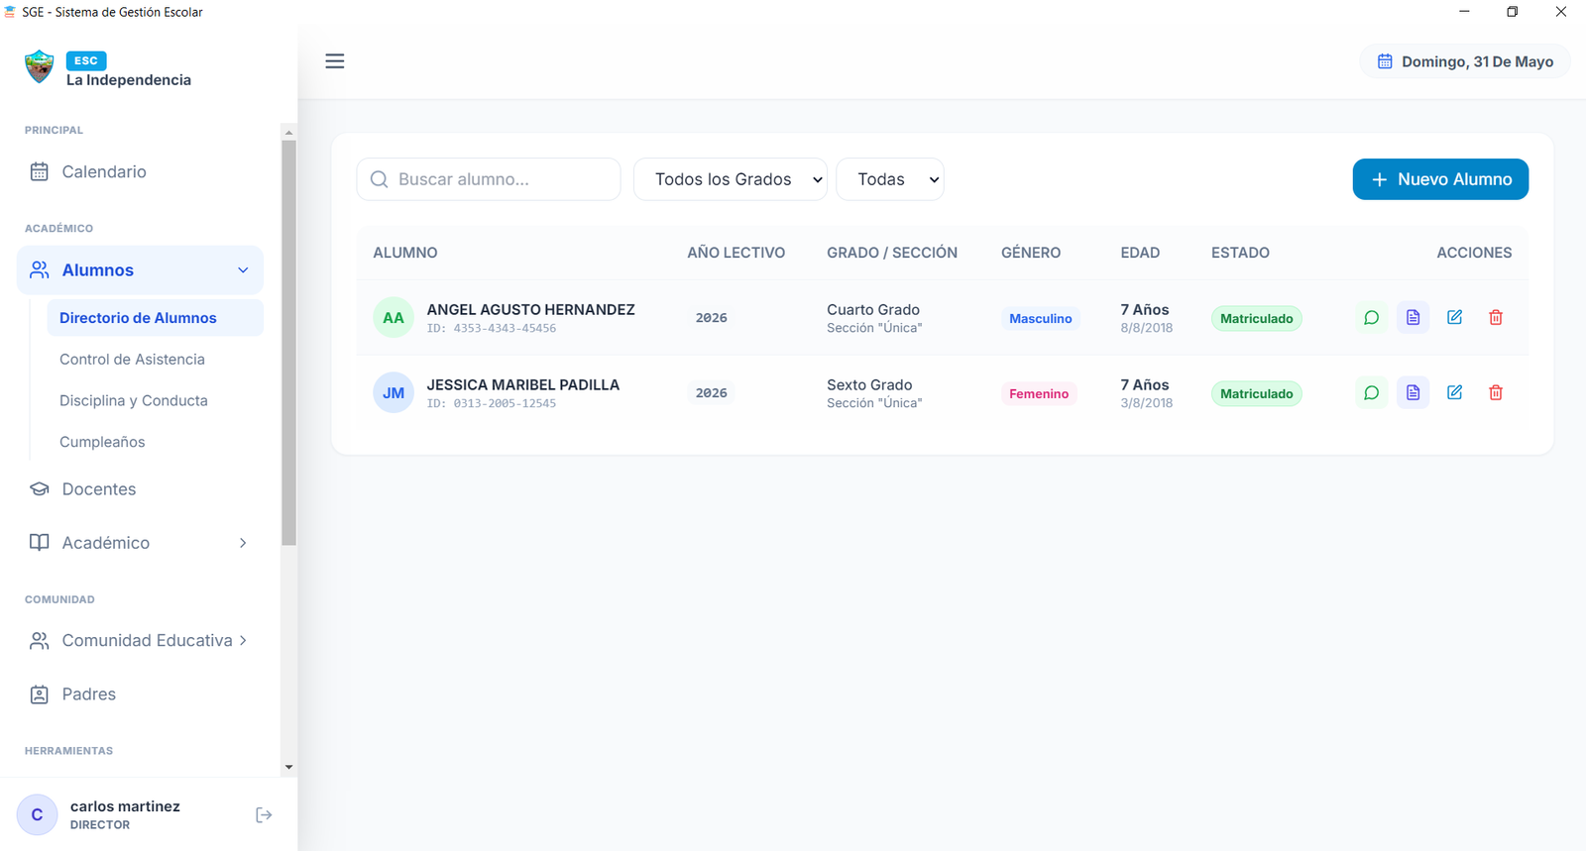Click the AÑO LECTIVO column header
This screenshot has height=851, width=1586.
736,253
